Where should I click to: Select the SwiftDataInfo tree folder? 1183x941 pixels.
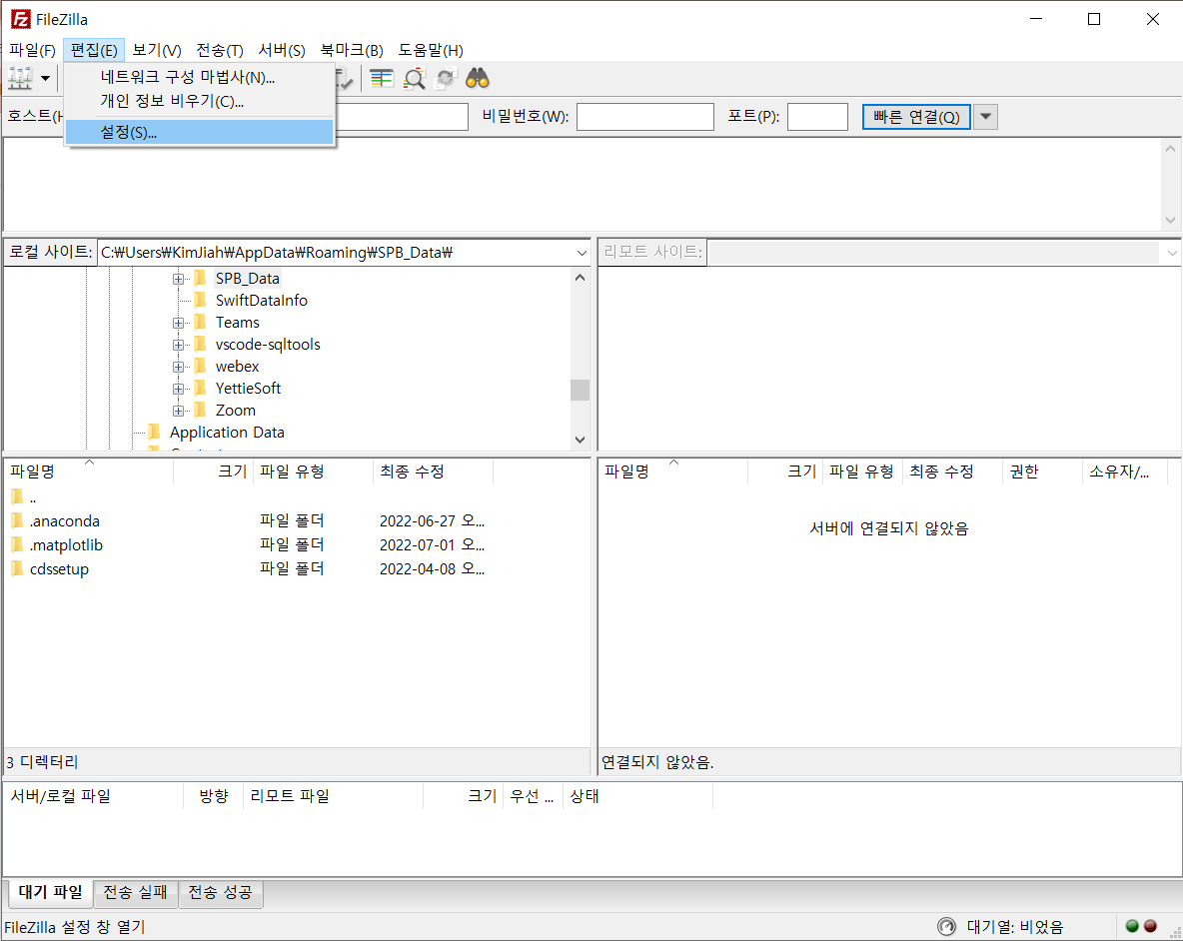(261, 300)
